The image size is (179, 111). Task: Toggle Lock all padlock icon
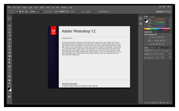click(157, 58)
